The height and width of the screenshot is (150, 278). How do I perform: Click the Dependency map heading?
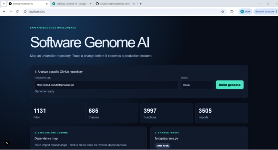point(46,139)
